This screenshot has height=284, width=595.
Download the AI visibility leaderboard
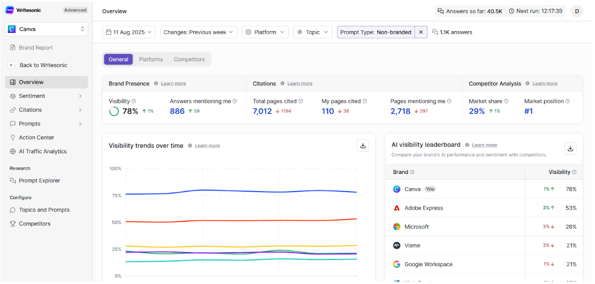[x=570, y=149]
